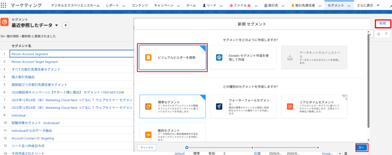This screenshot has height=155, width=392.
Task: Click the lock icon on the Realtime Segment card
Action: pyautogui.click(x=346, y=96)
